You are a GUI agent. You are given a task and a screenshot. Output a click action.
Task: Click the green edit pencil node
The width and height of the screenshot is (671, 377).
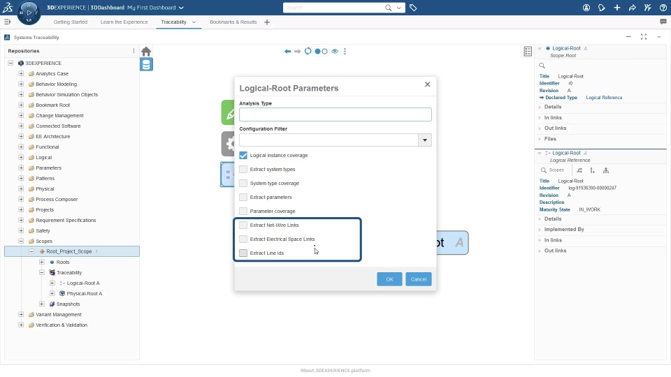click(x=228, y=112)
